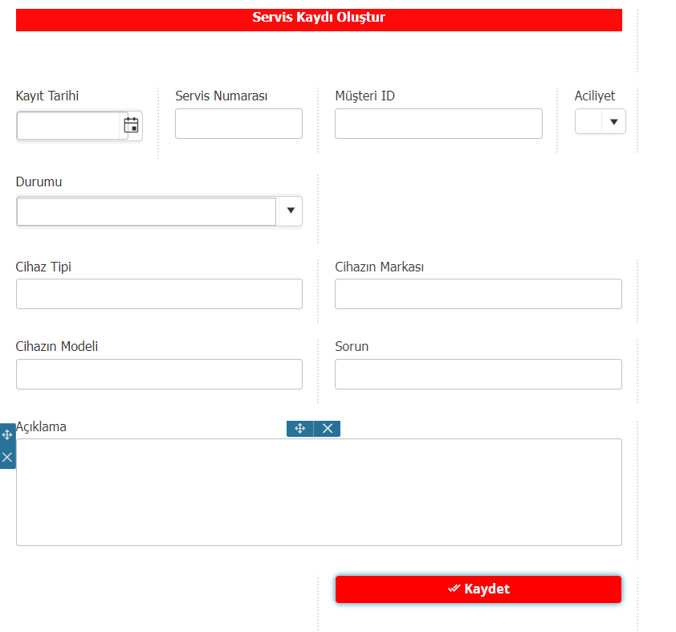Click the Açıklama label
676x632 pixels.
click(42, 426)
